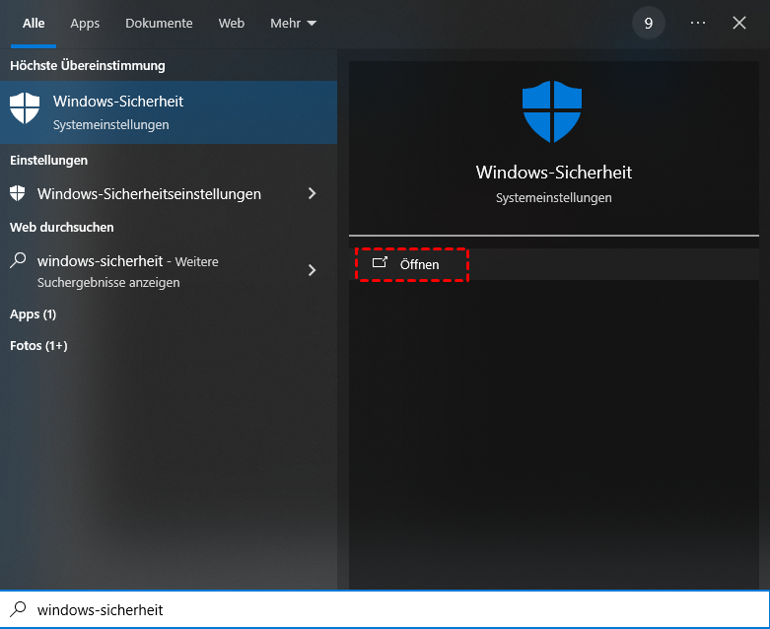
Task: Click the rewards badge showing 9
Action: pyautogui.click(x=648, y=23)
